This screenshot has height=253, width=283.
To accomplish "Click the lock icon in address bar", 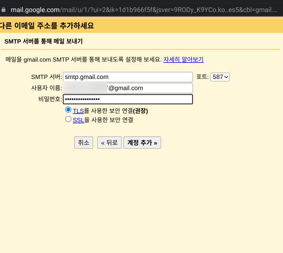I will click(3, 10).
